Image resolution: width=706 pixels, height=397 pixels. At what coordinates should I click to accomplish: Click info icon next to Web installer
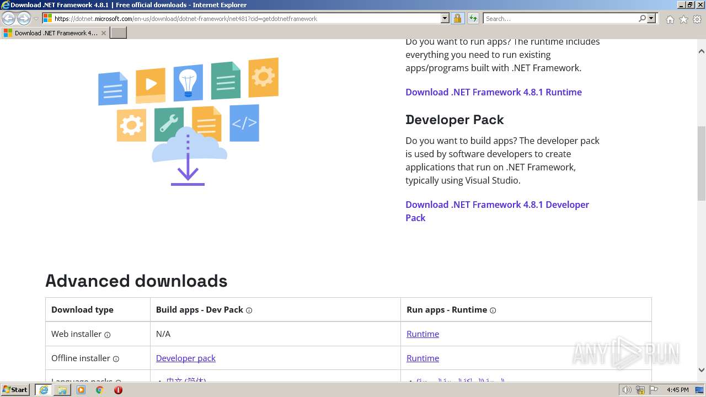[108, 335]
